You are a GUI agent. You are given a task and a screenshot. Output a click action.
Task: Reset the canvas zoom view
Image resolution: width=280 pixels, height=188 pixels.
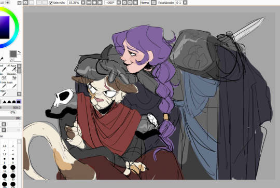point(100,3)
